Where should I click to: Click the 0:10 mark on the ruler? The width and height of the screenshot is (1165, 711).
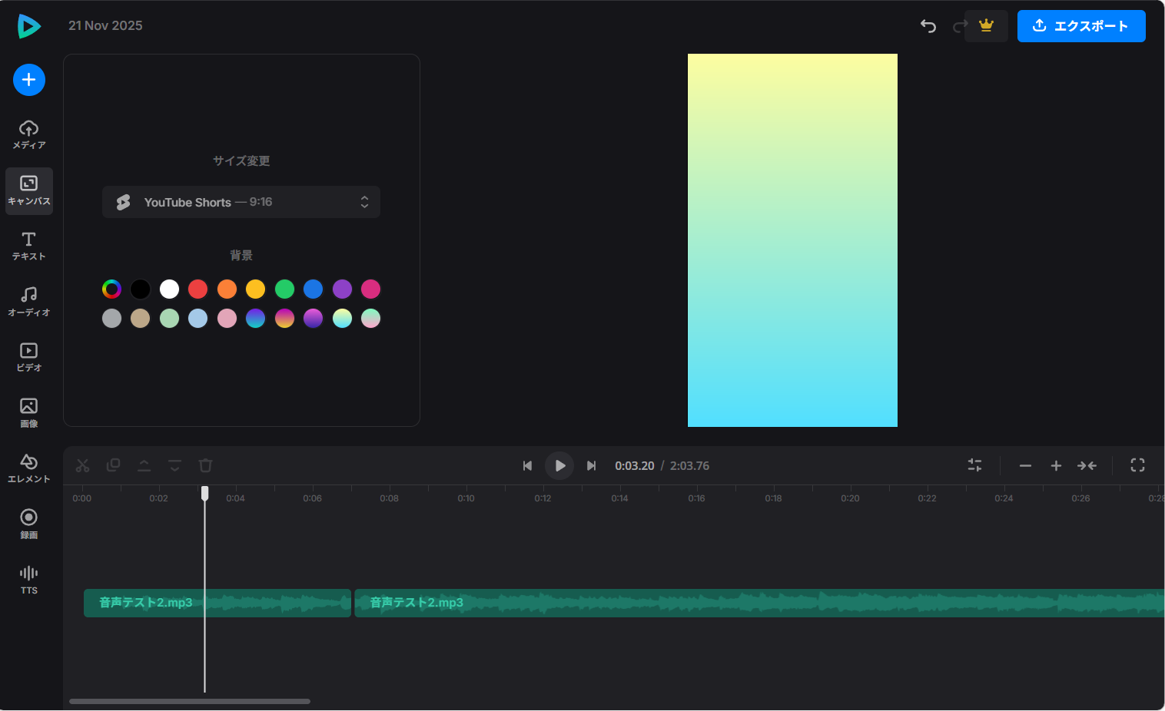coord(466,498)
